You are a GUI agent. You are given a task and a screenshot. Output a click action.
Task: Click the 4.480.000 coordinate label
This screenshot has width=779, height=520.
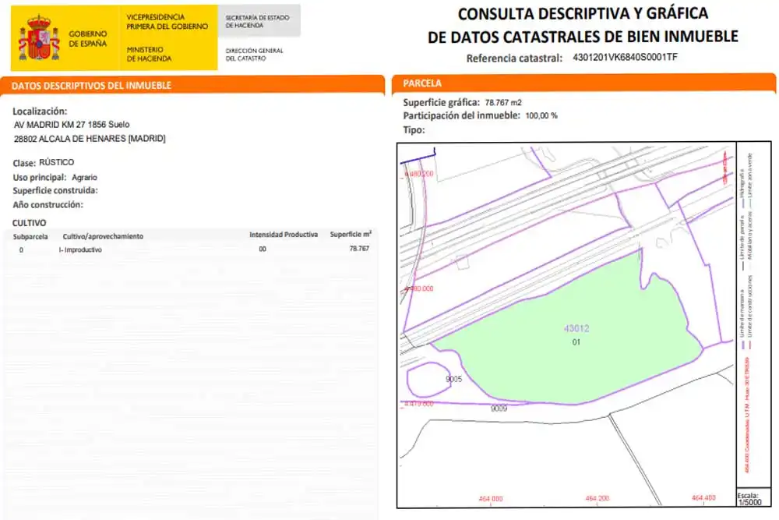[x=420, y=288]
